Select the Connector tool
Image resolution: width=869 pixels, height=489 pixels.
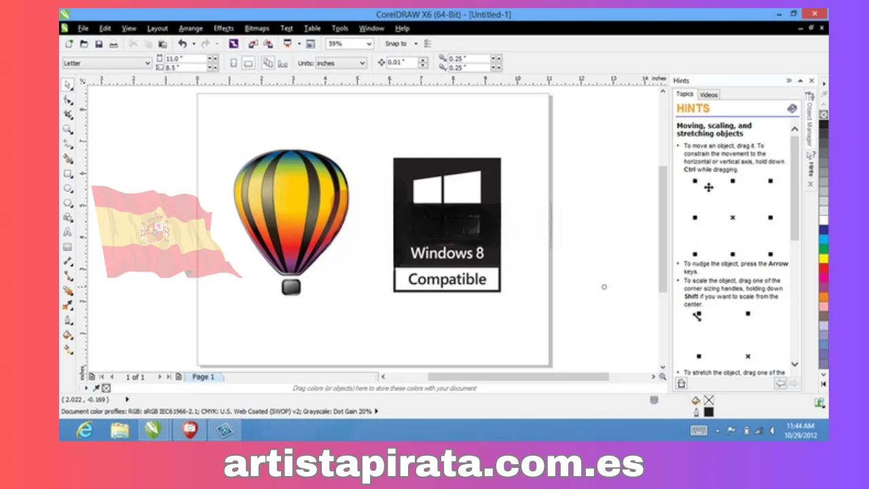(x=68, y=276)
